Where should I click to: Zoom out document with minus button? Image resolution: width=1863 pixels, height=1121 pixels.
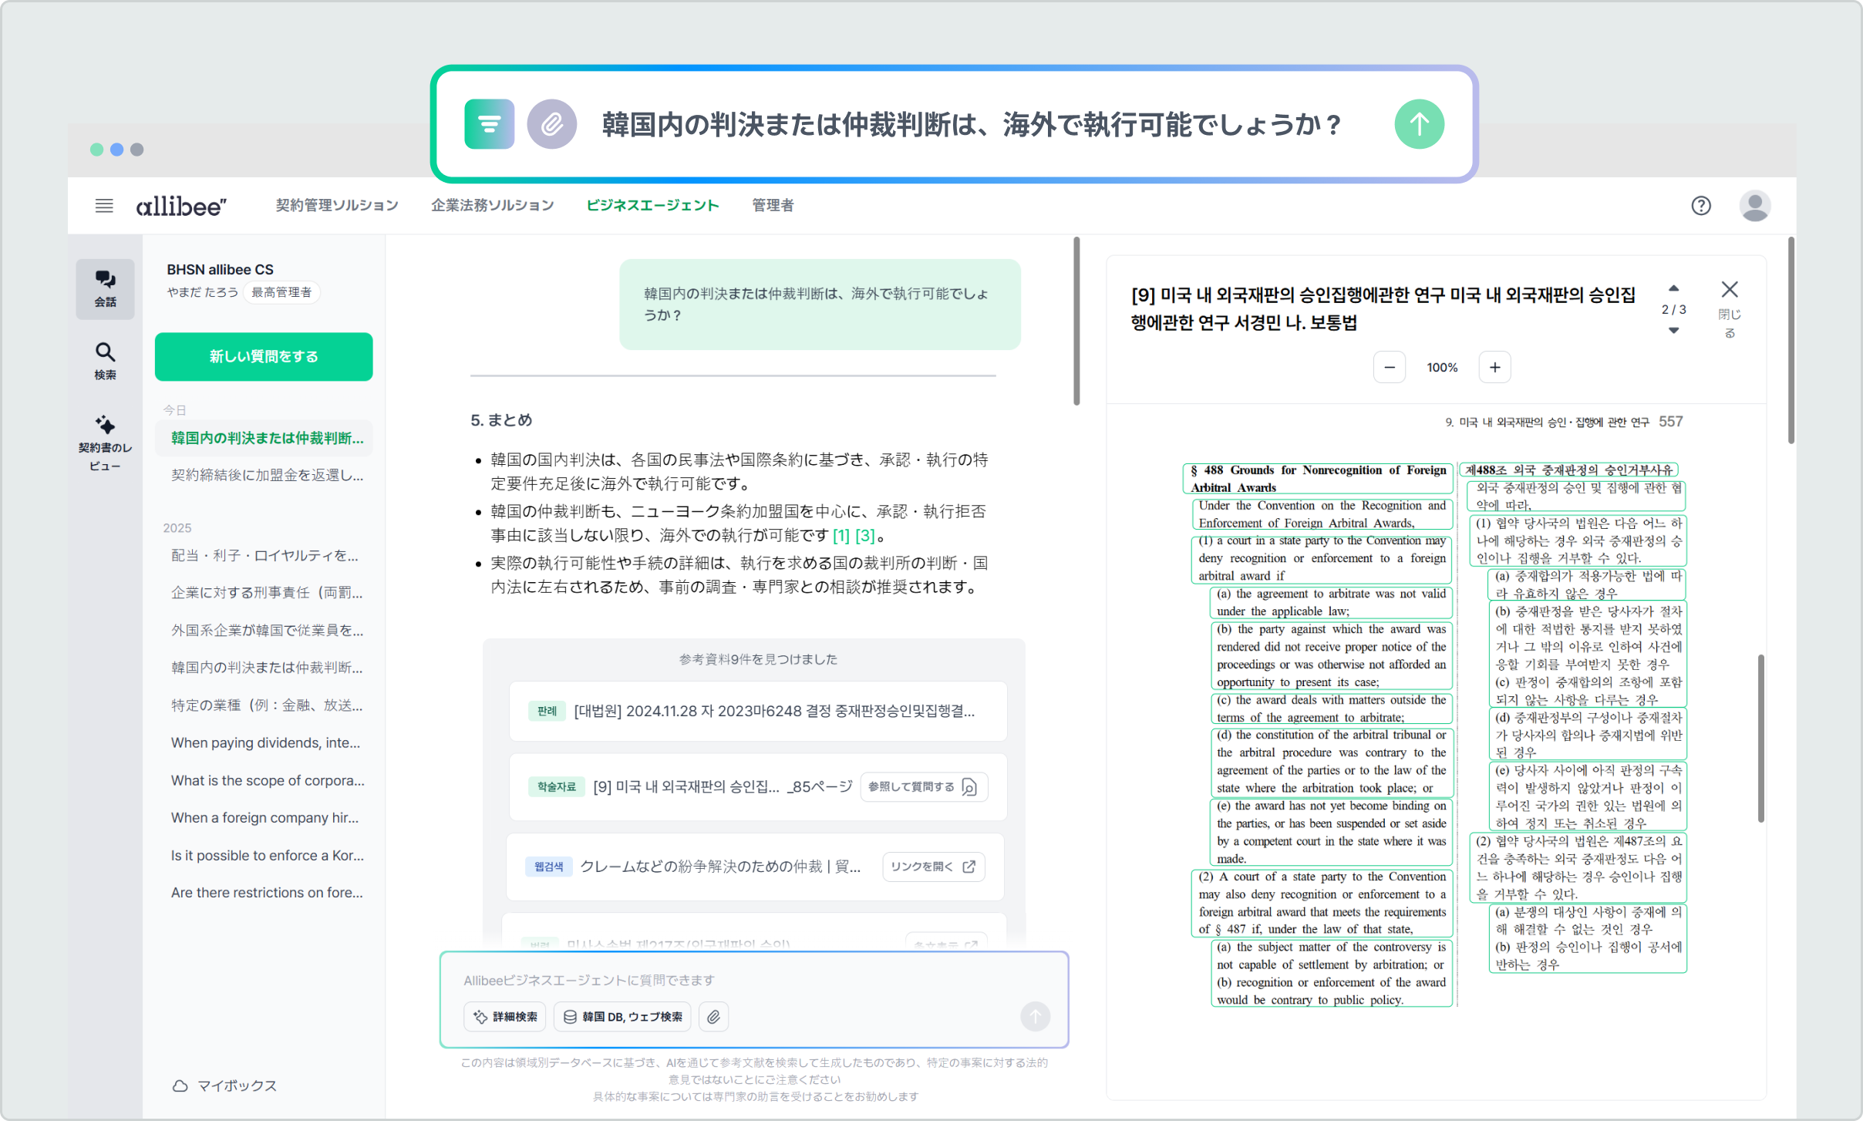point(1390,368)
